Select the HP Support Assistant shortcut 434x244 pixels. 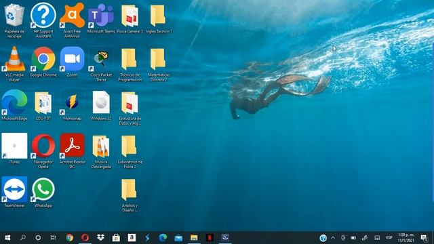(x=43, y=20)
